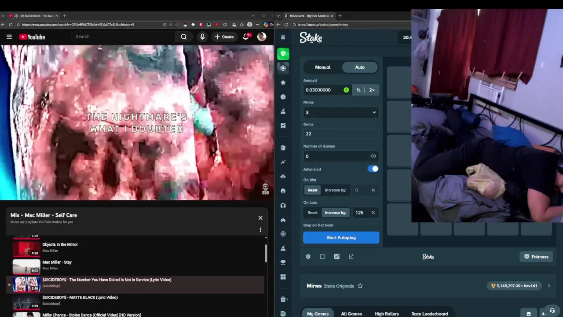Open the Stake sidebar star favourites icon
The width and height of the screenshot is (563, 317).
(x=283, y=82)
